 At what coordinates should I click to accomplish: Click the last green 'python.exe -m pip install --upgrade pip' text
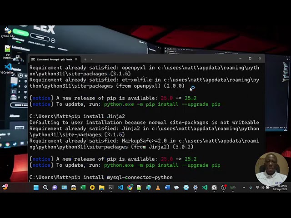coord(162,165)
